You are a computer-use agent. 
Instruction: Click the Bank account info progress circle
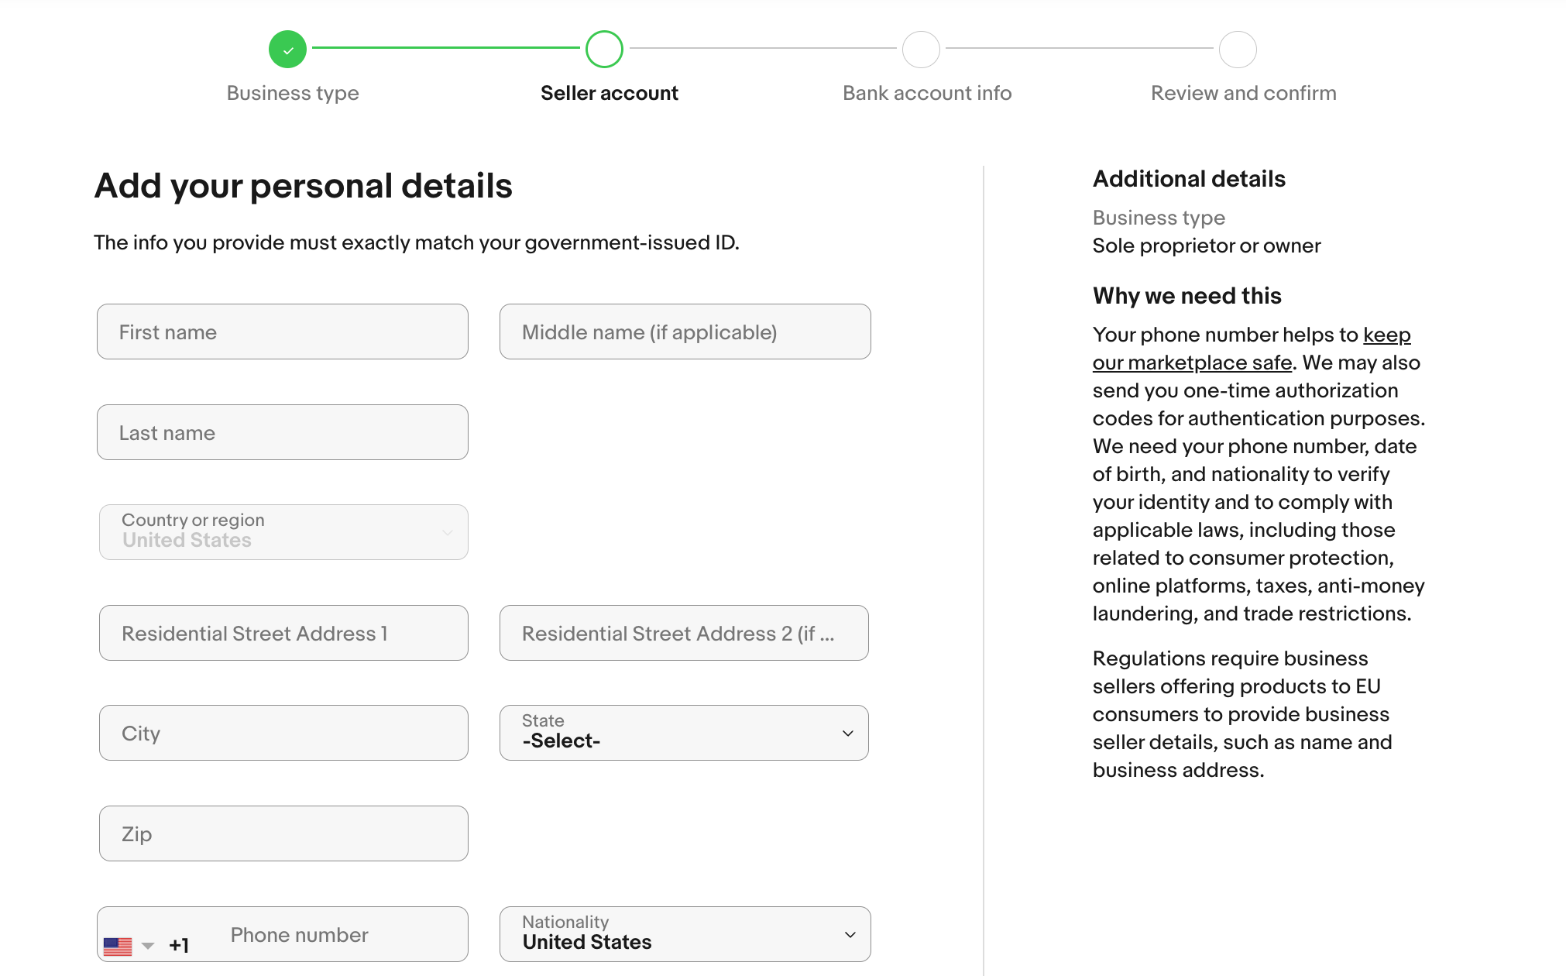pos(921,48)
